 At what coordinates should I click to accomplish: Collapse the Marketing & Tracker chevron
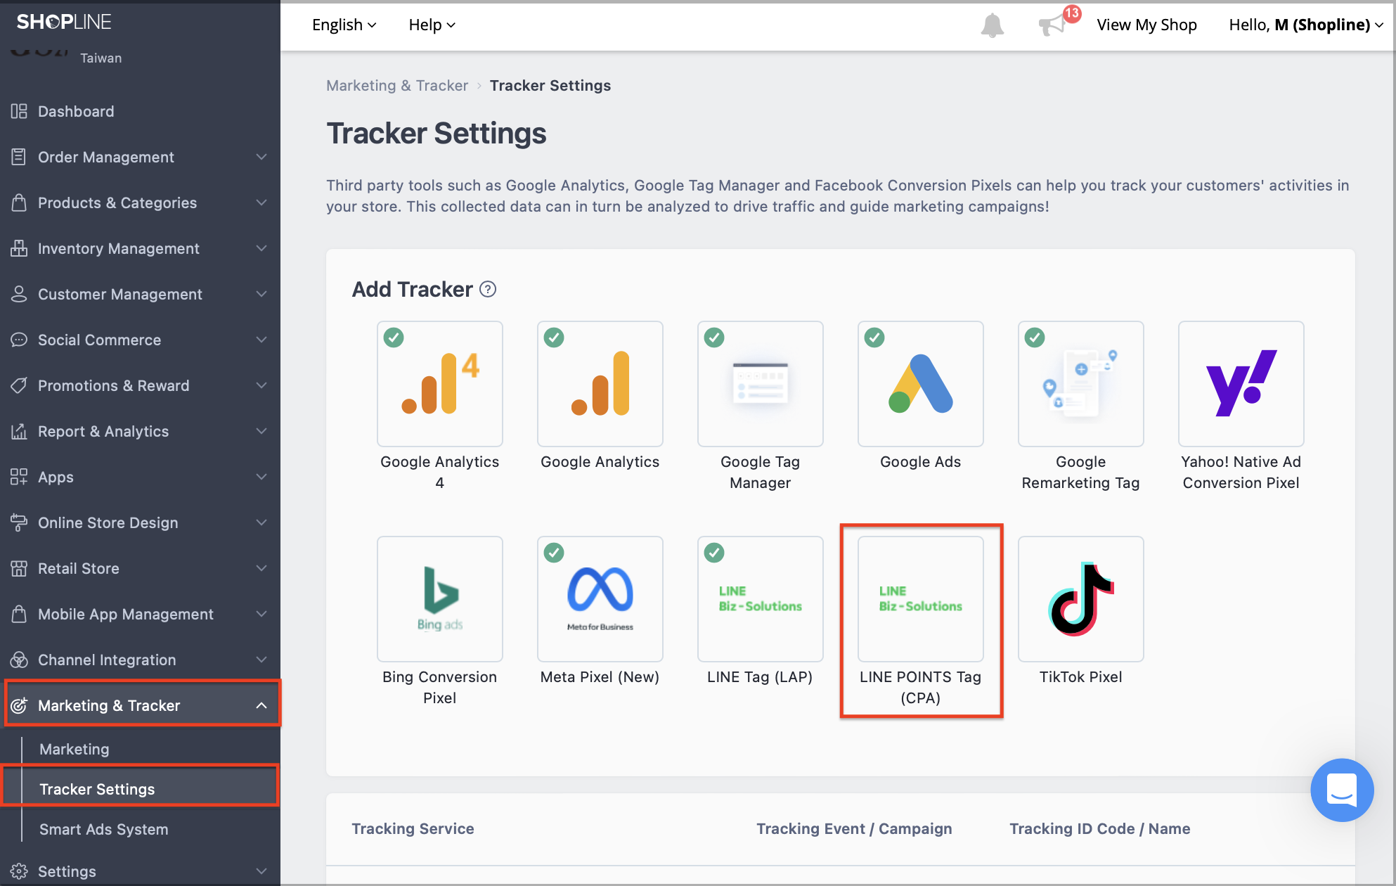click(x=261, y=705)
